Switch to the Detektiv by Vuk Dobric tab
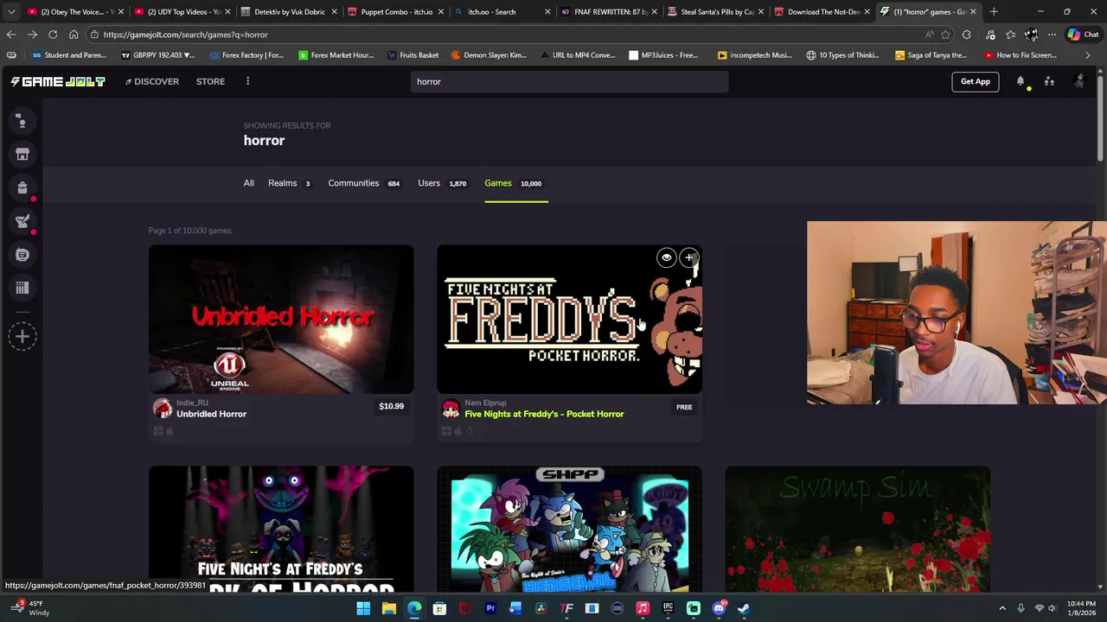The image size is (1107, 622). (x=289, y=12)
